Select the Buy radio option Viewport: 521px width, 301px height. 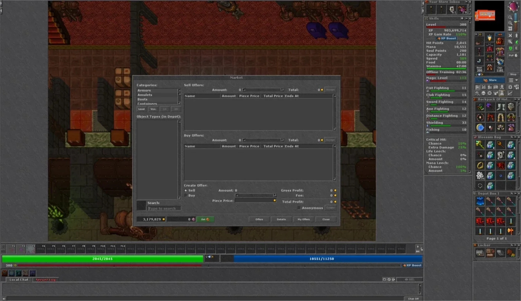pyautogui.click(x=186, y=195)
